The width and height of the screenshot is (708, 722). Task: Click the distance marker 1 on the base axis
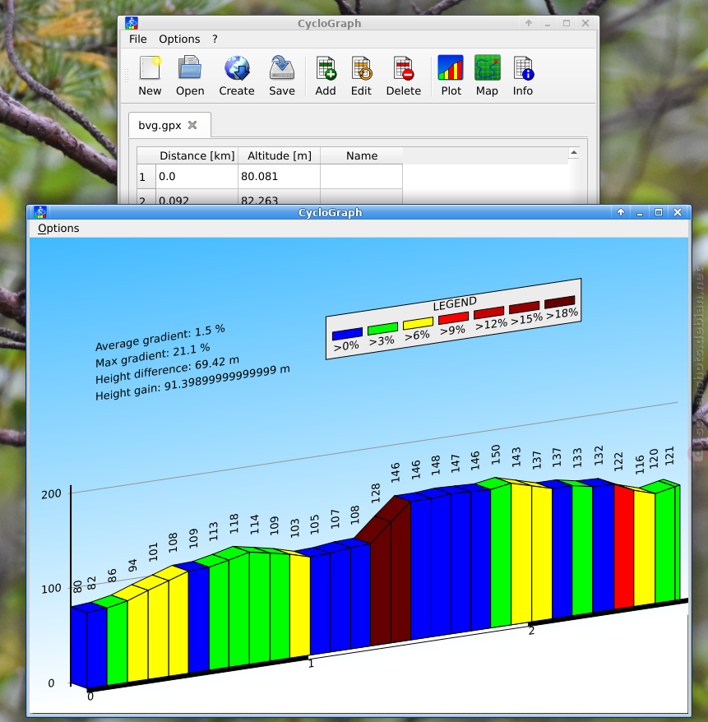pyautogui.click(x=311, y=664)
